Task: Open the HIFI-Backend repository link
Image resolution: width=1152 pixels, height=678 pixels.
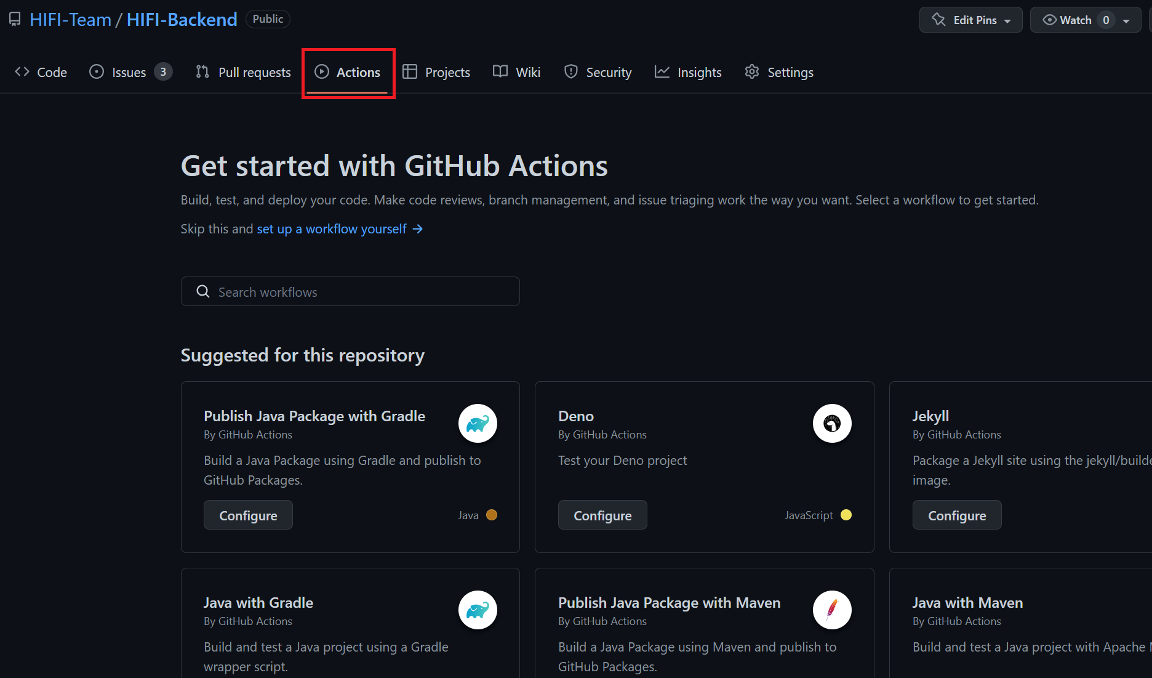Action: pos(182,20)
